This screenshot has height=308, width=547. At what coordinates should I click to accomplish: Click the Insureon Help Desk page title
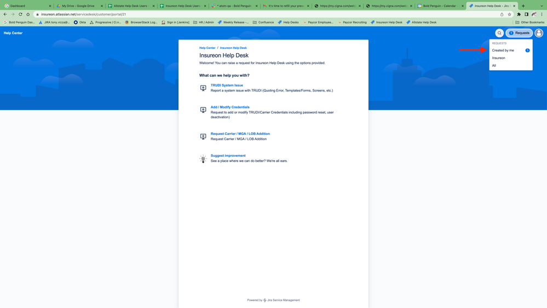click(224, 55)
